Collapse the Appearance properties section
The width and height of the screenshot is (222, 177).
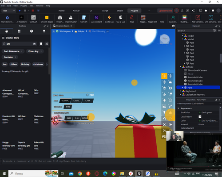pyautogui.click(x=178, y=108)
